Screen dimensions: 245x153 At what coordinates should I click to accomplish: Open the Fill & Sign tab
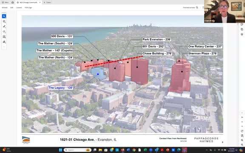point(28,8)
